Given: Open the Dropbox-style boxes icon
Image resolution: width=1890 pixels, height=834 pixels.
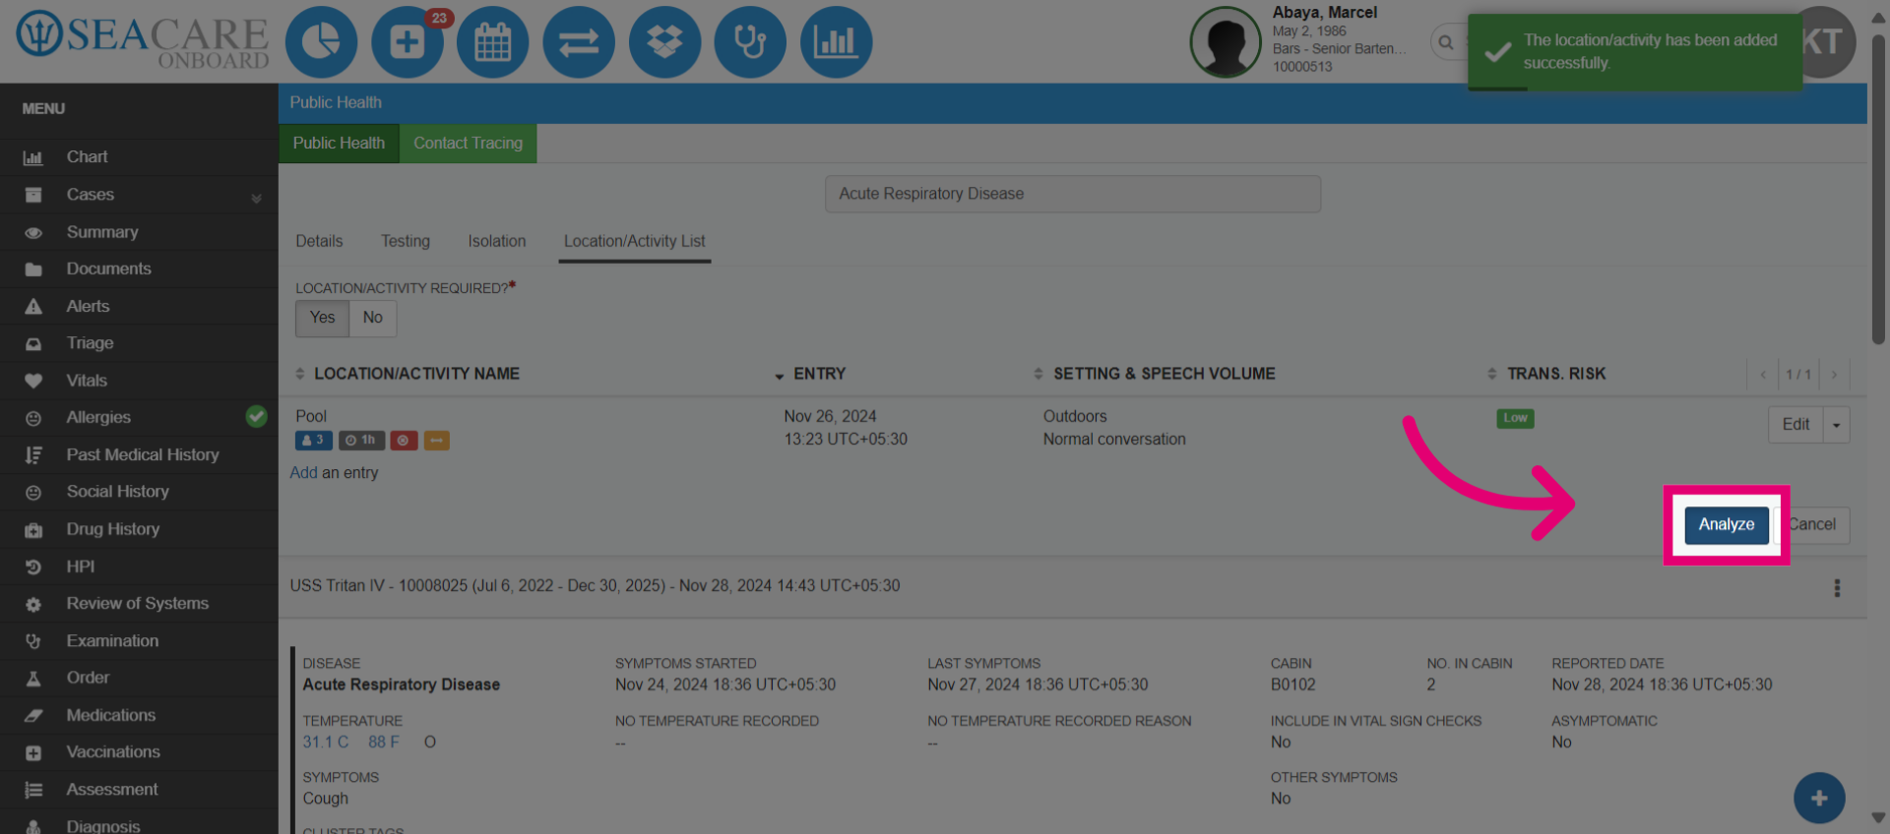Looking at the screenshot, I should [664, 42].
